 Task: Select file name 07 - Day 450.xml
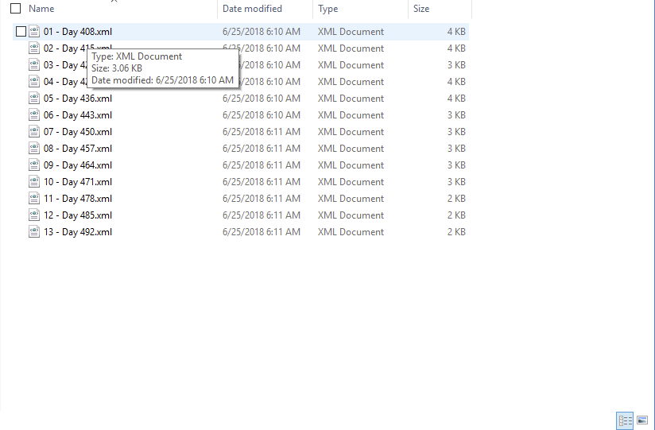tap(78, 132)
